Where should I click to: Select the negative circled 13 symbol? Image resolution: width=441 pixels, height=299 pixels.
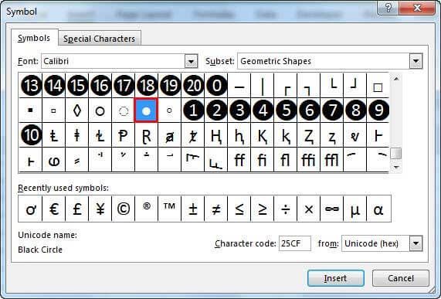31,86
